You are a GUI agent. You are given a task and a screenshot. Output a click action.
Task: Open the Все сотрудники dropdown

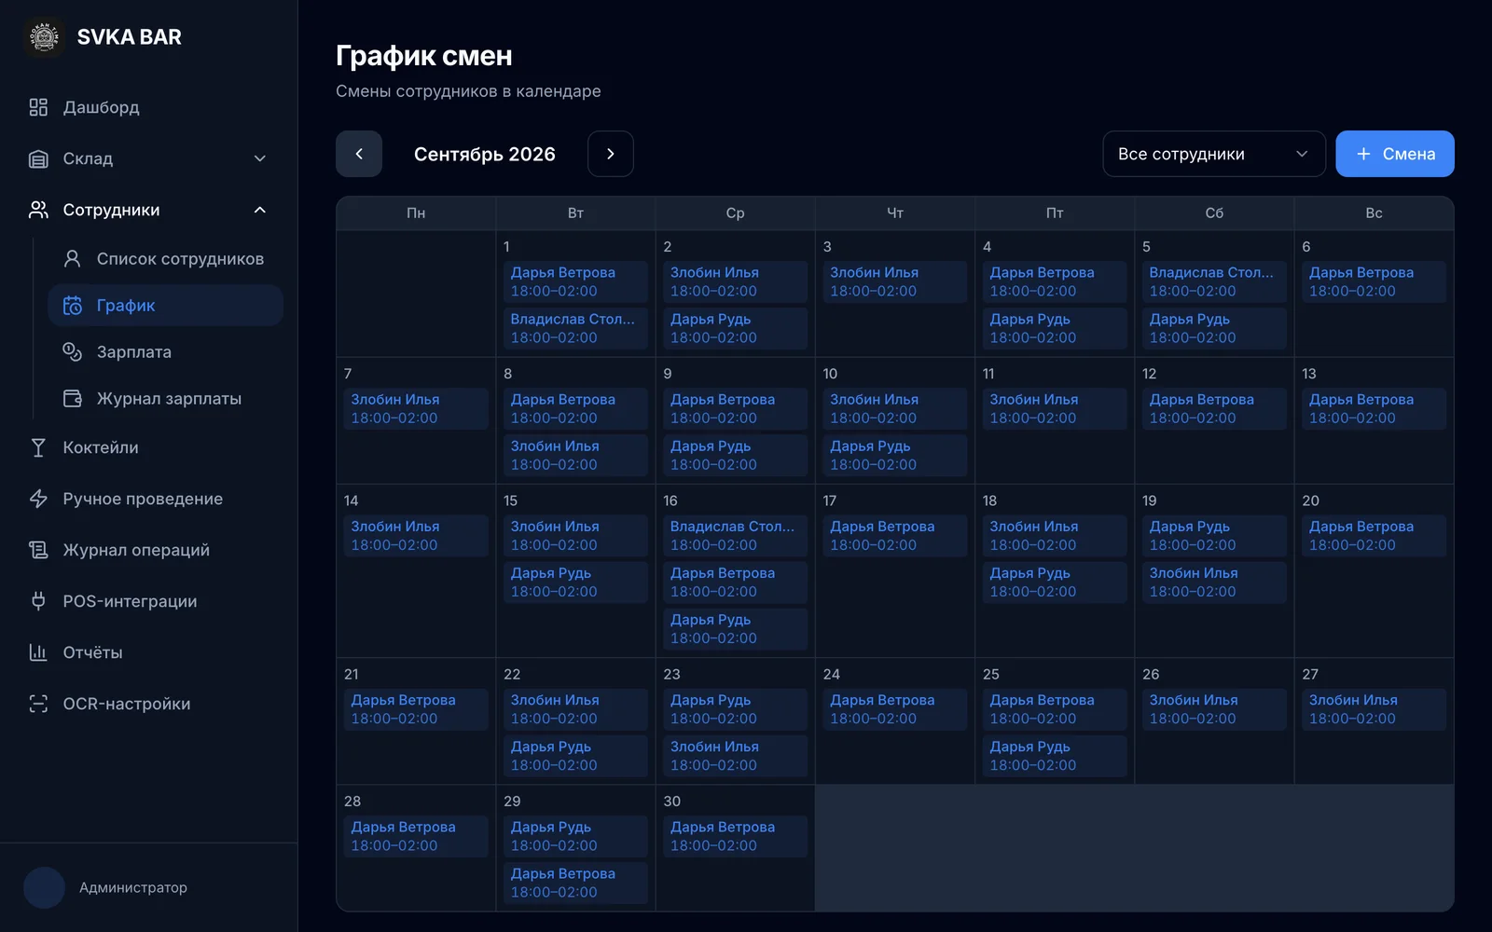point(1213,154)
